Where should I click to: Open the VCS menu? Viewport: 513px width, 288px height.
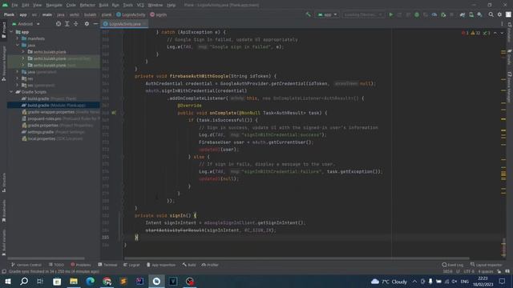point(140,6)
